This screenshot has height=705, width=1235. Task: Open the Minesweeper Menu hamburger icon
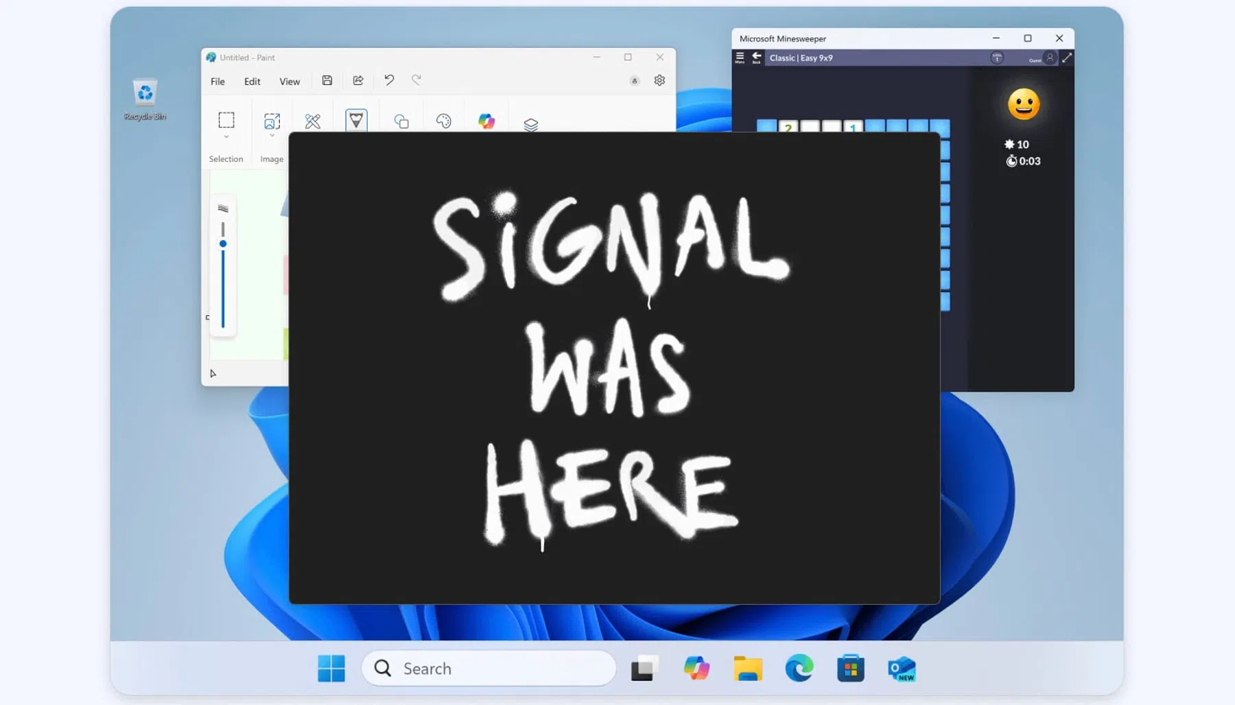740,58
